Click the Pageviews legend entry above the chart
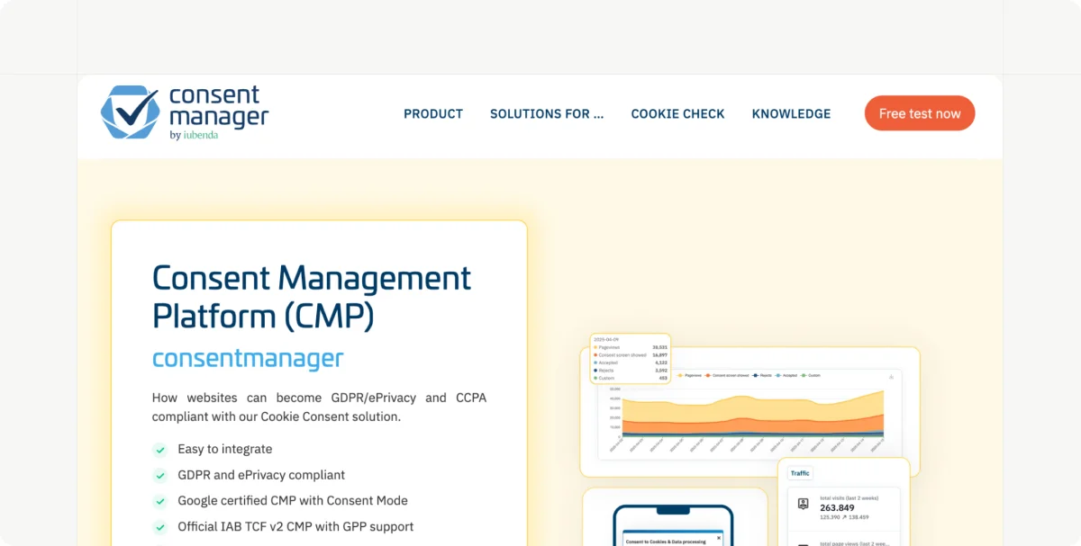The image size is (1081, 546). click(689, 375)
